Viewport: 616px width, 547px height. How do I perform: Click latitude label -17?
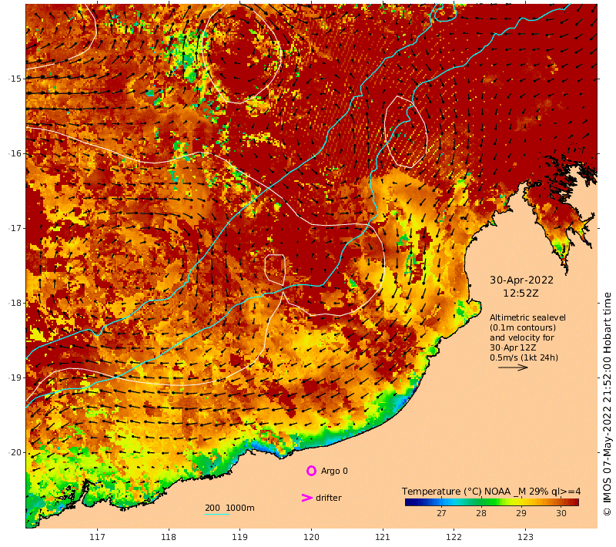click(15, 228)
